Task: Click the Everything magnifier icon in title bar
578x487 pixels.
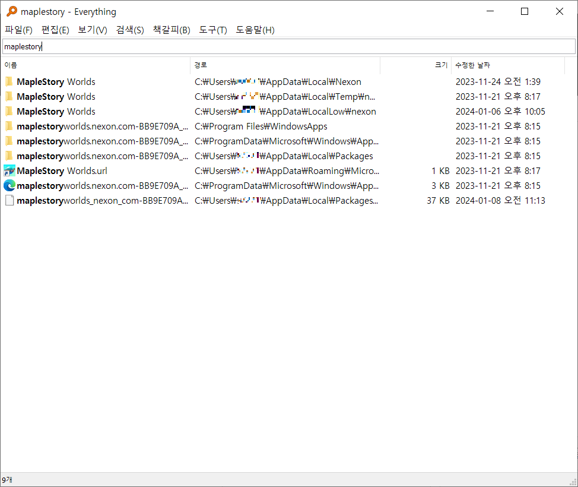Action: (x=12, y=11)
